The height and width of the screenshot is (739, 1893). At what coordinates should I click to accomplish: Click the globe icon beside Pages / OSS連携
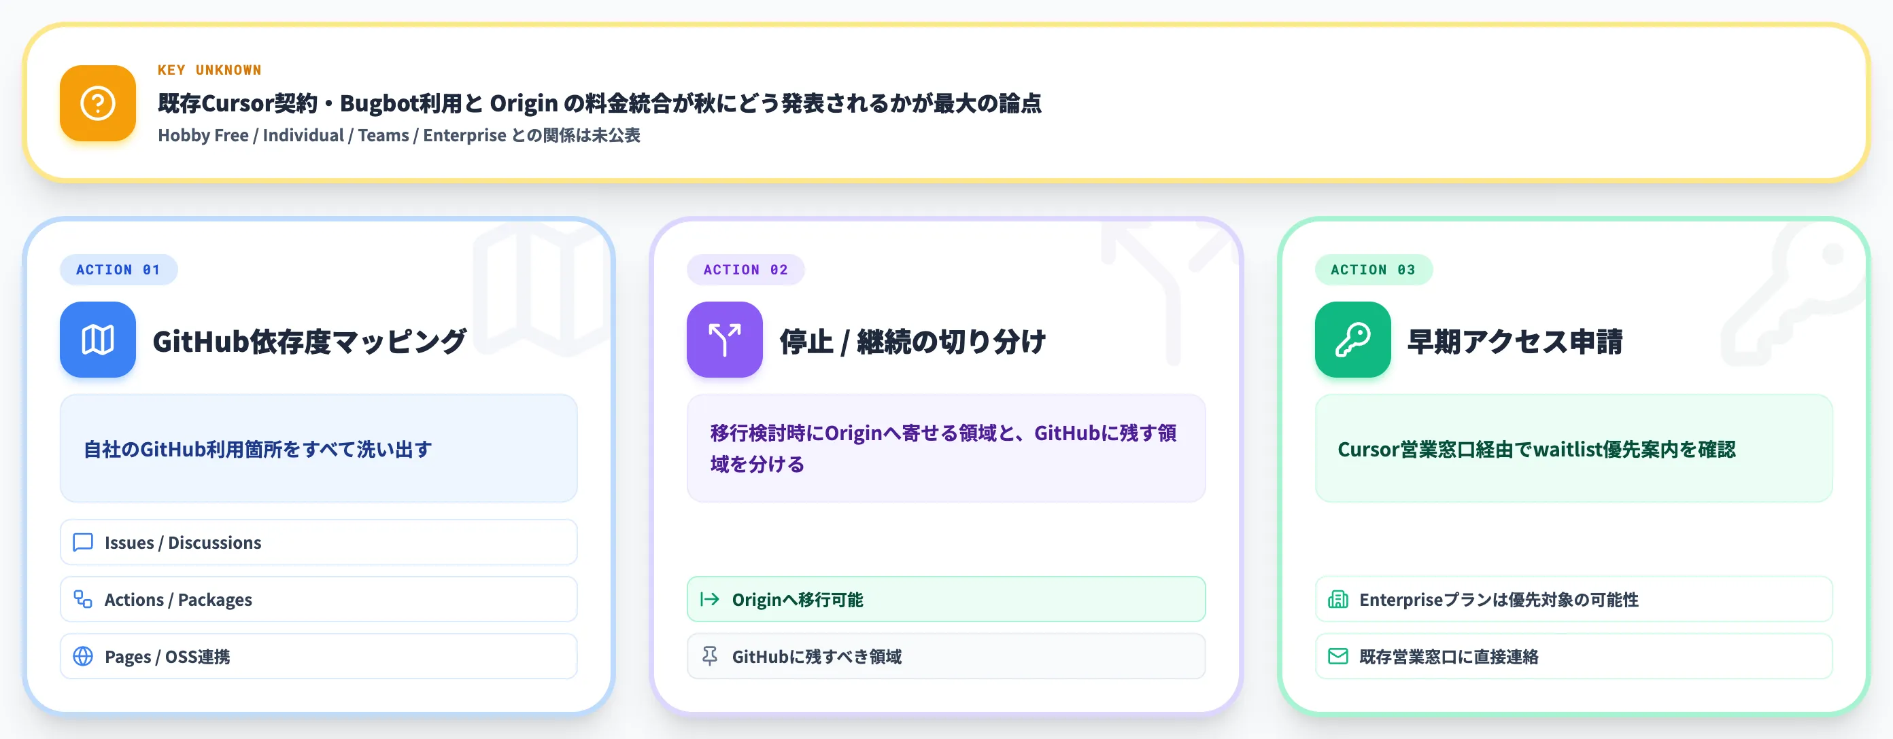coord(83,656)
